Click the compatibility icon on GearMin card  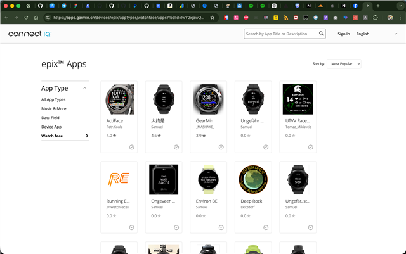[x=221, y=146]
